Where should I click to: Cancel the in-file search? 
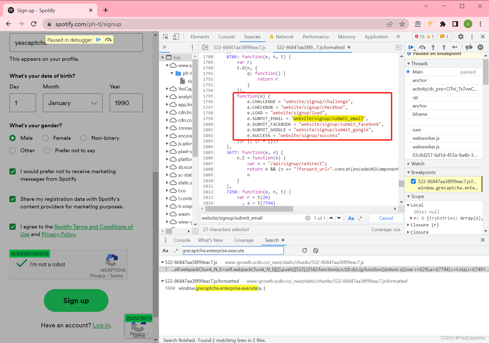pos(386,218)
